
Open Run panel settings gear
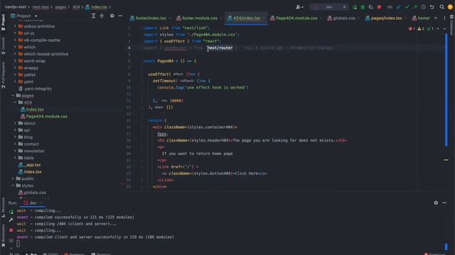click(x=436, y=203)
